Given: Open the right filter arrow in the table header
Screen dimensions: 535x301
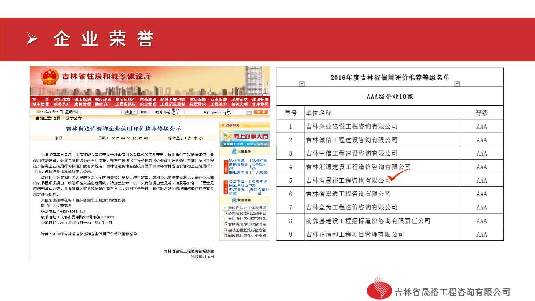Looking at the screenshot, I should (x=457, y=84).
